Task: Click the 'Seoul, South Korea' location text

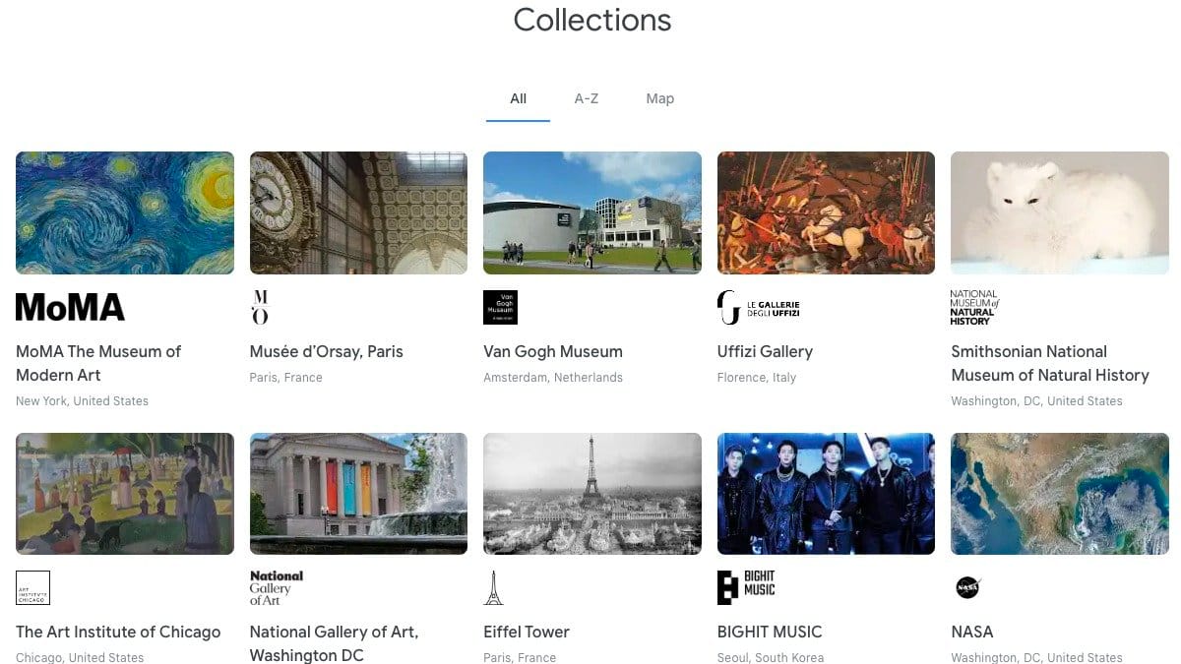Action: (x=771, y=657)
